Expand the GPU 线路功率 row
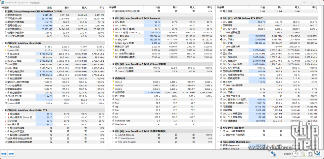 coord(221,47)
